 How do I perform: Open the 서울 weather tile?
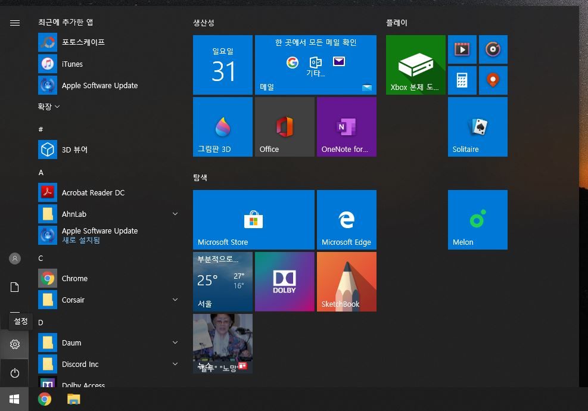click(223, 282)
